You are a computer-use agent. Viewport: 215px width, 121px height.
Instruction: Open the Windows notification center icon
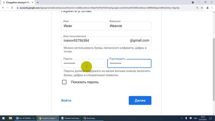tap(211, 118)
